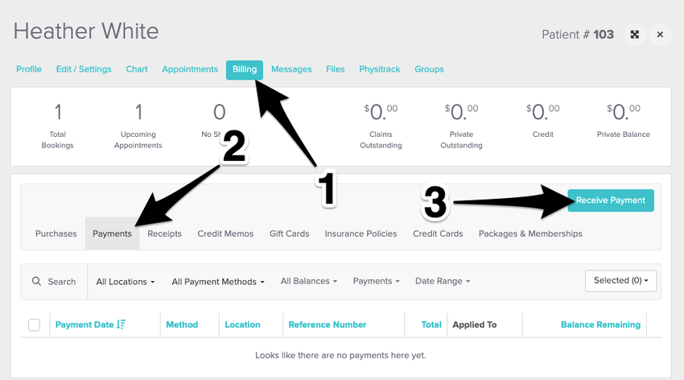Viewport: 684px width, 380px height.
Task: Click the expand fullscreen icon
Action: 635,35
